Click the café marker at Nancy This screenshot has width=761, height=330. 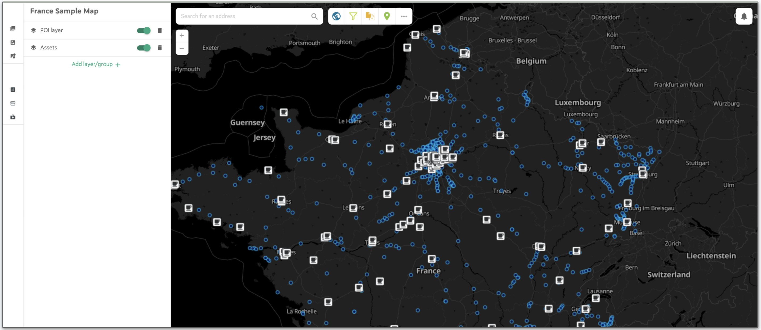pos(582,167)
